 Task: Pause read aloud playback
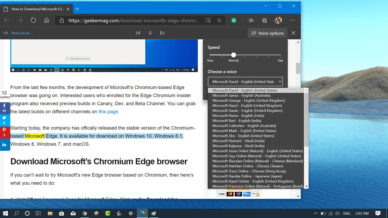pos(150,33)
